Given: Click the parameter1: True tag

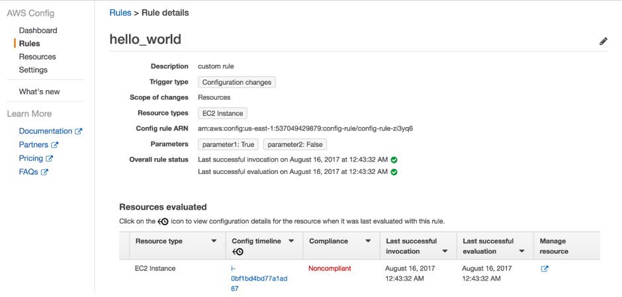Looking at the screenshot, I should 228,145.
